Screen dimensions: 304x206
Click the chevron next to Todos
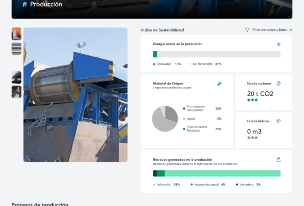point(291,30)
